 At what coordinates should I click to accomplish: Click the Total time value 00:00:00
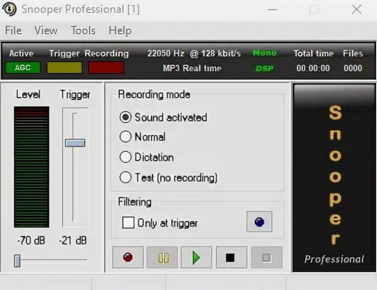pos(313,68)
